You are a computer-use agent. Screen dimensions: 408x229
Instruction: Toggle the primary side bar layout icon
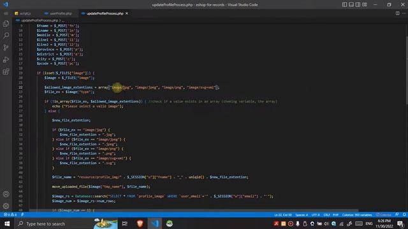344,4
